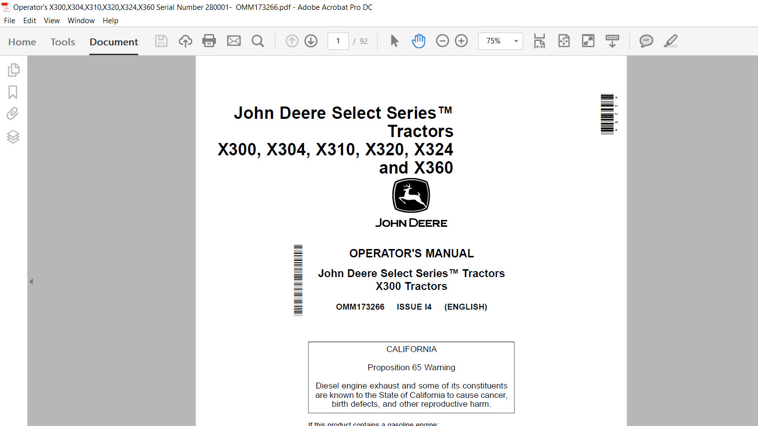
Task: Click the 'X300 Tractors' subtitle text
Action: pos(412,286)
